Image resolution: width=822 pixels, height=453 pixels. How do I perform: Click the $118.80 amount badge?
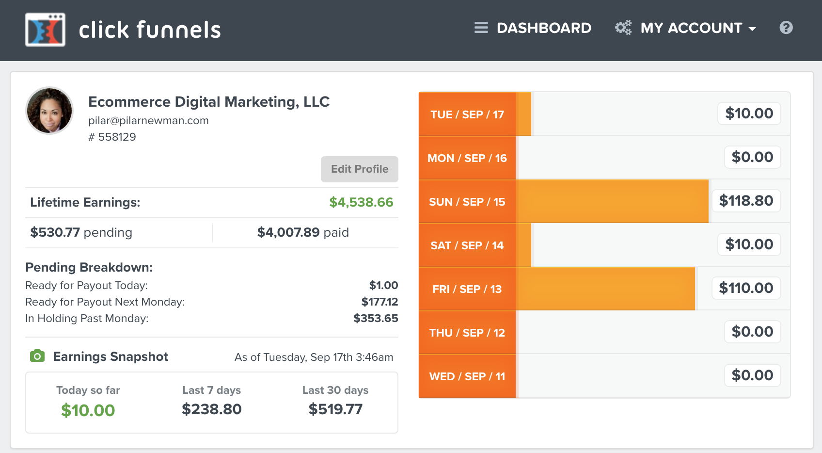746,201
